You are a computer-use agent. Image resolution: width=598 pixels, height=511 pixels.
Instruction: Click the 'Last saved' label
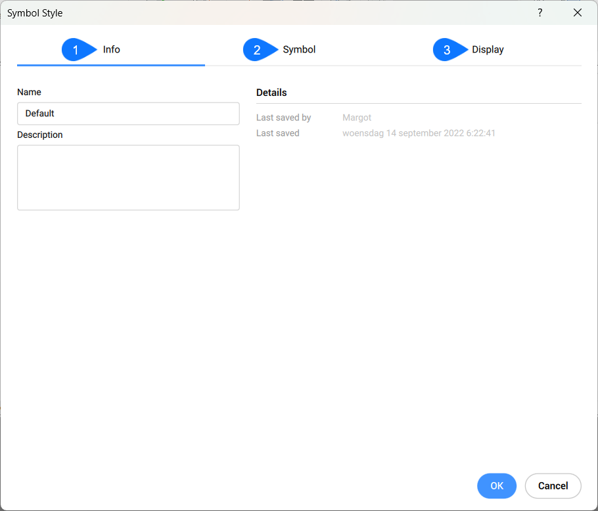pyautogui.click(x=277, y=133)
